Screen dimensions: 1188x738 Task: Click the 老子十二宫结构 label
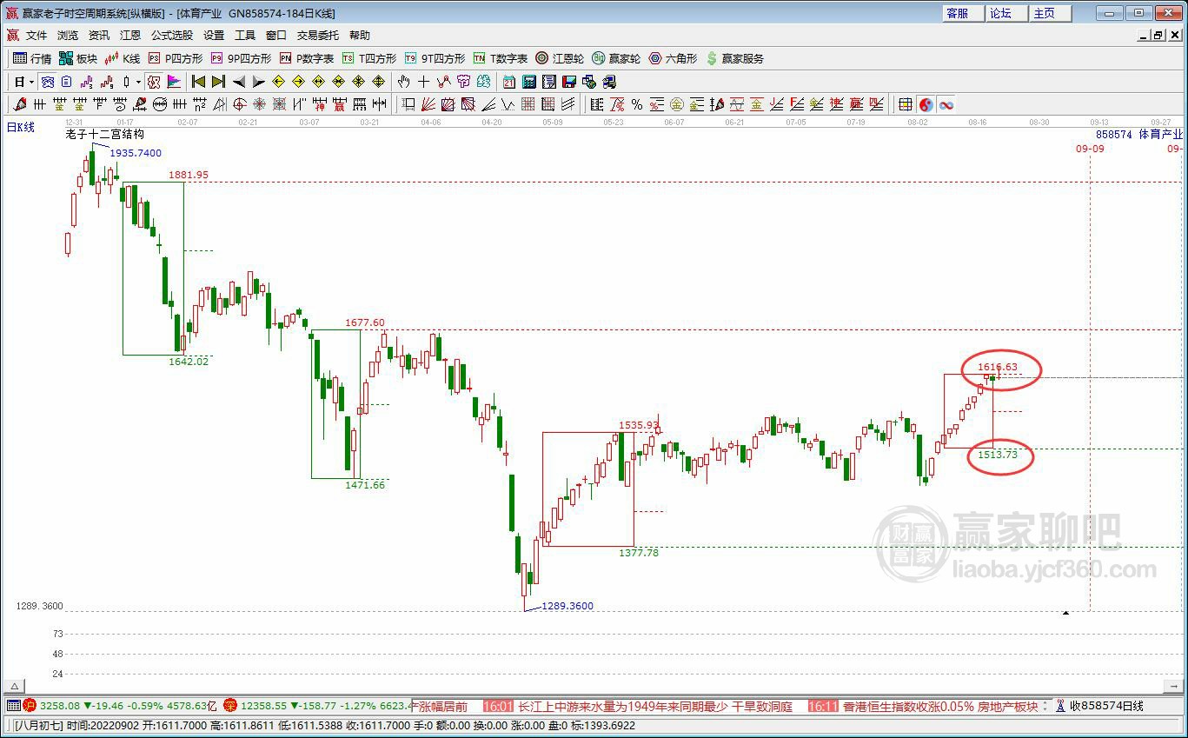(x=105, y=135)
